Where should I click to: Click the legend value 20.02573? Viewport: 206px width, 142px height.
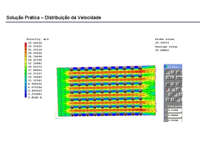[35, 67]
